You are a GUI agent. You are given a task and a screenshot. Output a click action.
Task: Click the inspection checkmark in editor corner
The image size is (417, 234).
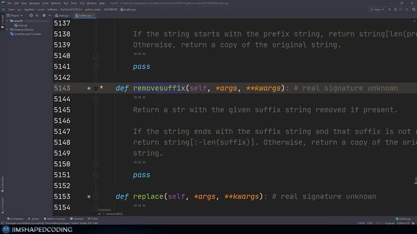pos(414,21)
